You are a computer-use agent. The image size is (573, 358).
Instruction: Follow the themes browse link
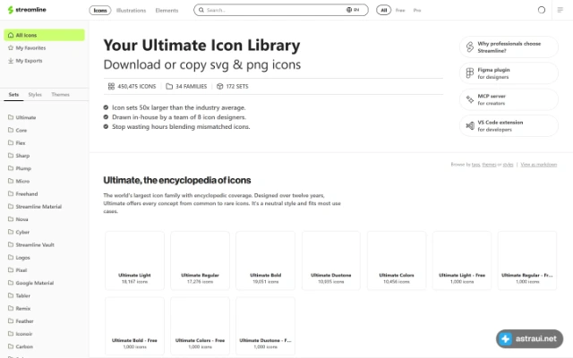point(489,165)
